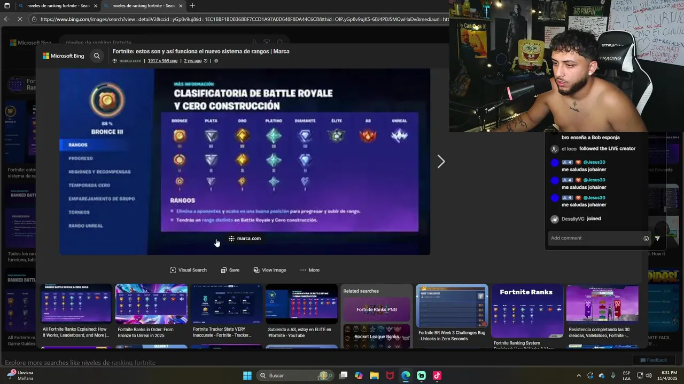The height and width of the screenshot is (384, 684).
Task: Open the emoji picker in the comment box
Action: (x=646, y=238)
